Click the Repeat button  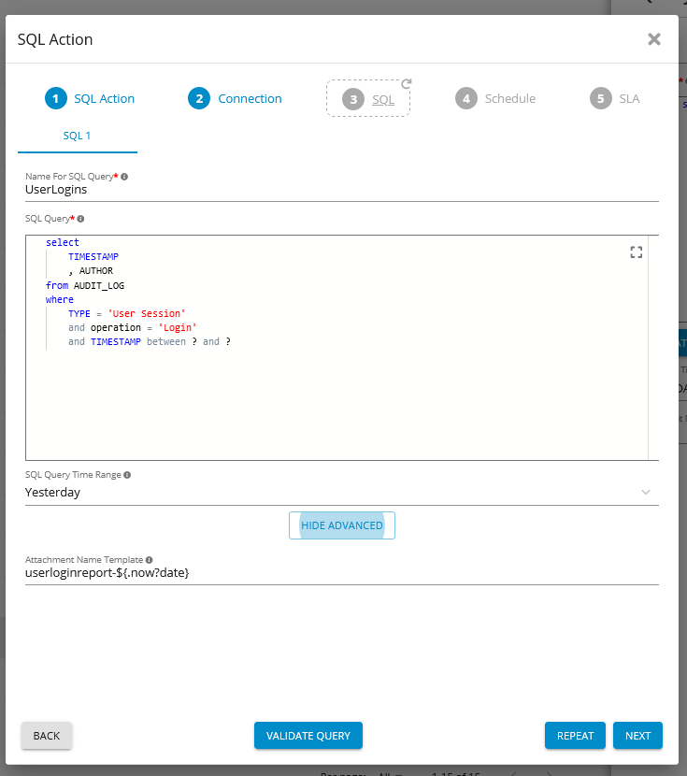(575, 736)
